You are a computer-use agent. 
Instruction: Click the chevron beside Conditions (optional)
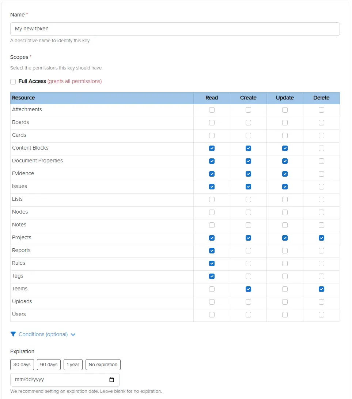coord(73,334)
